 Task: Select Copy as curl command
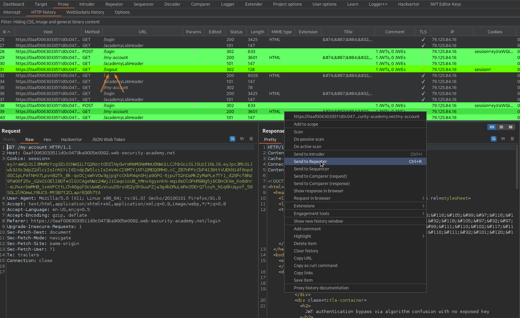(x=355, y=266)
